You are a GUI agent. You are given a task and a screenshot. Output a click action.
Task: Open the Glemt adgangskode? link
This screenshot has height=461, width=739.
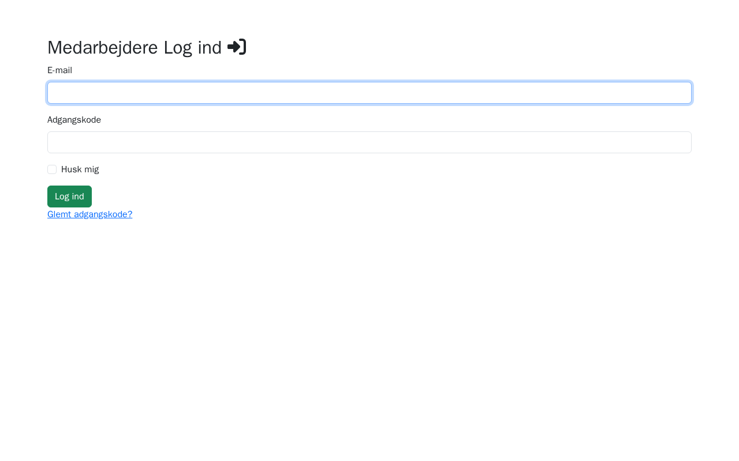pos(89,214)
